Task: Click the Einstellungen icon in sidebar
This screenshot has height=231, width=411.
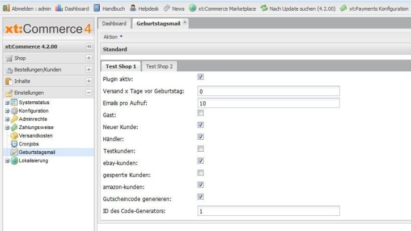Action: click(9, 93)
